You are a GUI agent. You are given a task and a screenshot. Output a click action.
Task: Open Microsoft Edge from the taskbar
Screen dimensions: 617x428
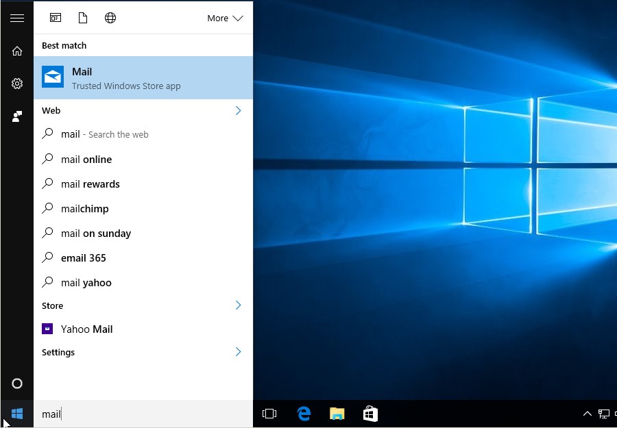(x=304, y=414)
